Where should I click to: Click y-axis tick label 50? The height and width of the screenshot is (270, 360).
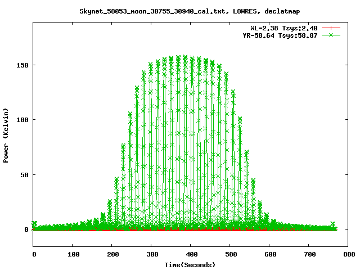(x=25, y=175)
